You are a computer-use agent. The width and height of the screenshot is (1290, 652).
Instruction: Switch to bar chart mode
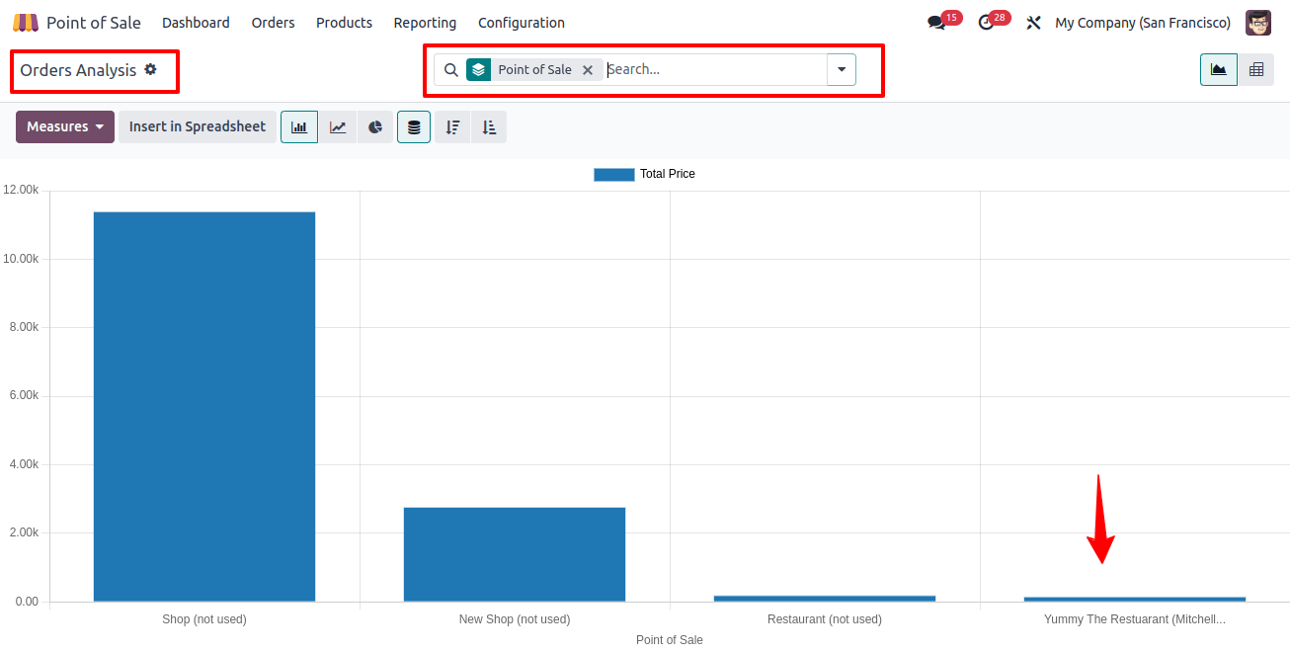click(299, 126)
